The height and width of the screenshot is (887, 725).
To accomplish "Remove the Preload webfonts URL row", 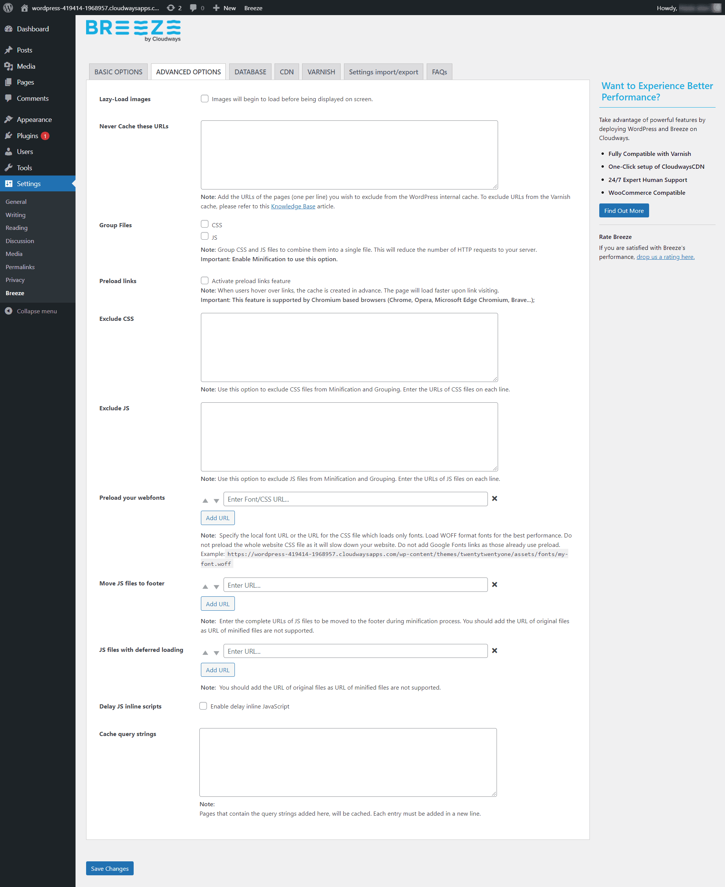I will tap(494, 498).
